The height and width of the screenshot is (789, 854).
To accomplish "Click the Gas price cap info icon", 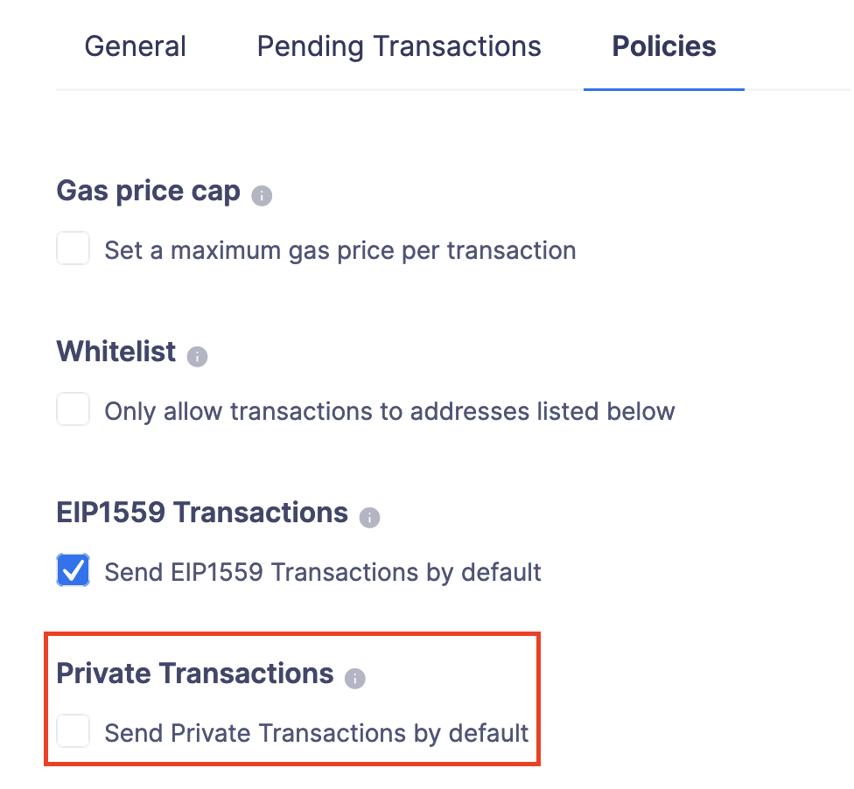I will click(260, 196).
